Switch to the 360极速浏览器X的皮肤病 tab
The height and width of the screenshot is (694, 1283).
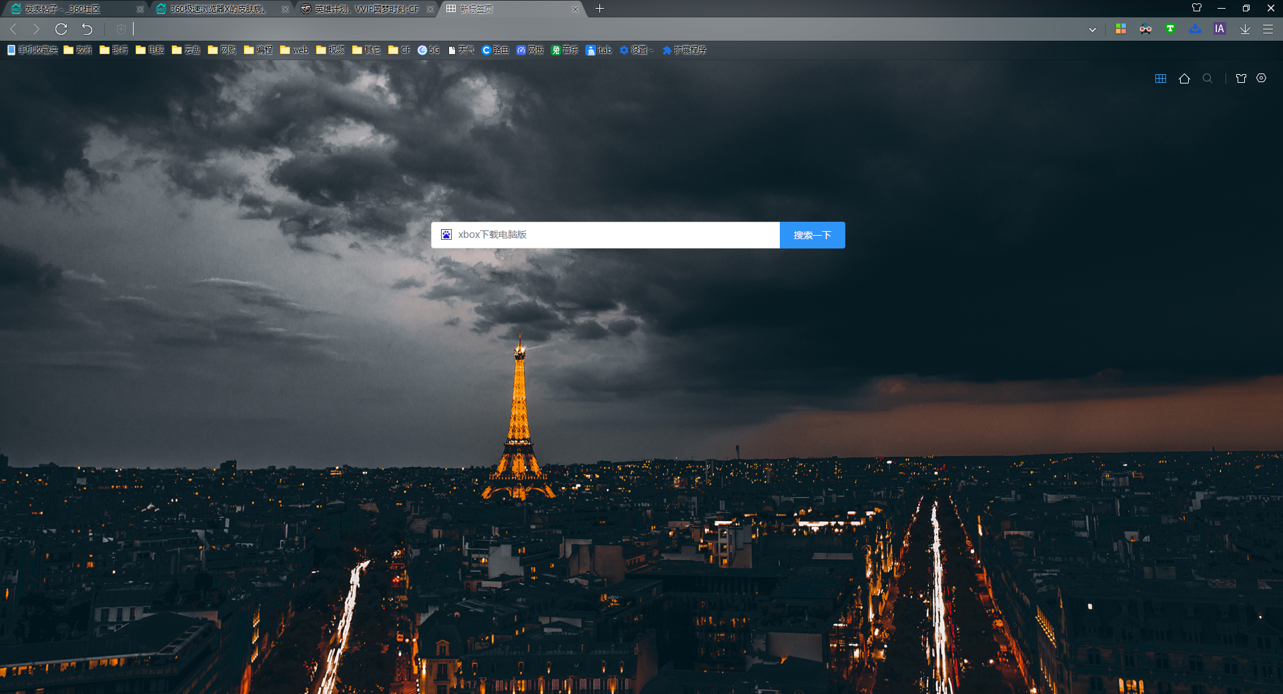(218, 9)
